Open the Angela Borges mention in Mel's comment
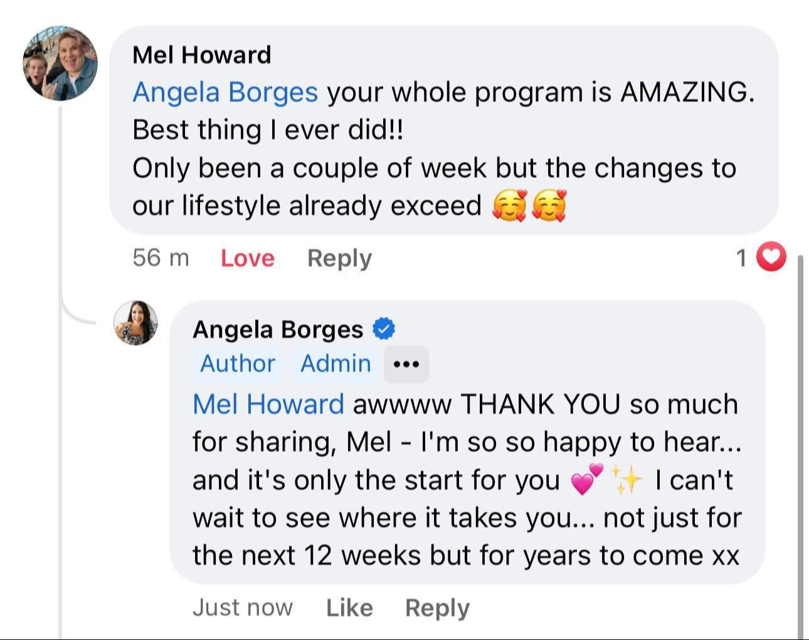The image size is (809, 640). (225, 93)
